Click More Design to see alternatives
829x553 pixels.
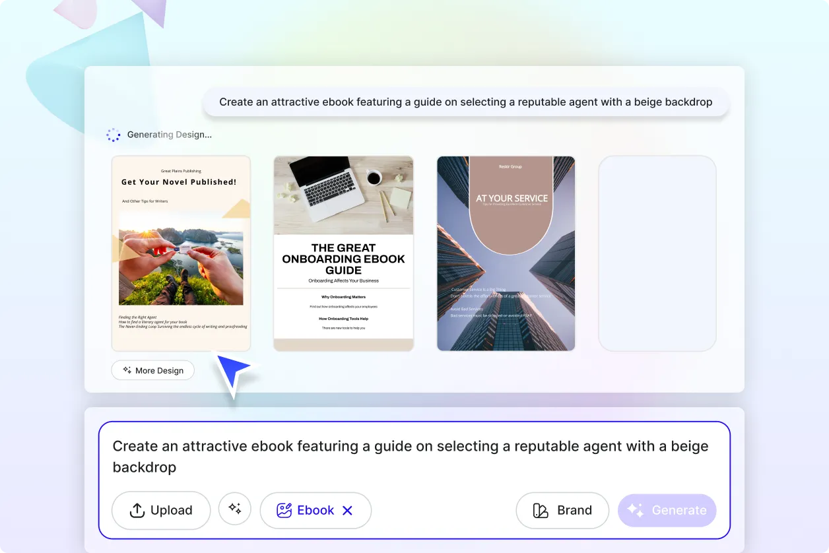[152, 370]
